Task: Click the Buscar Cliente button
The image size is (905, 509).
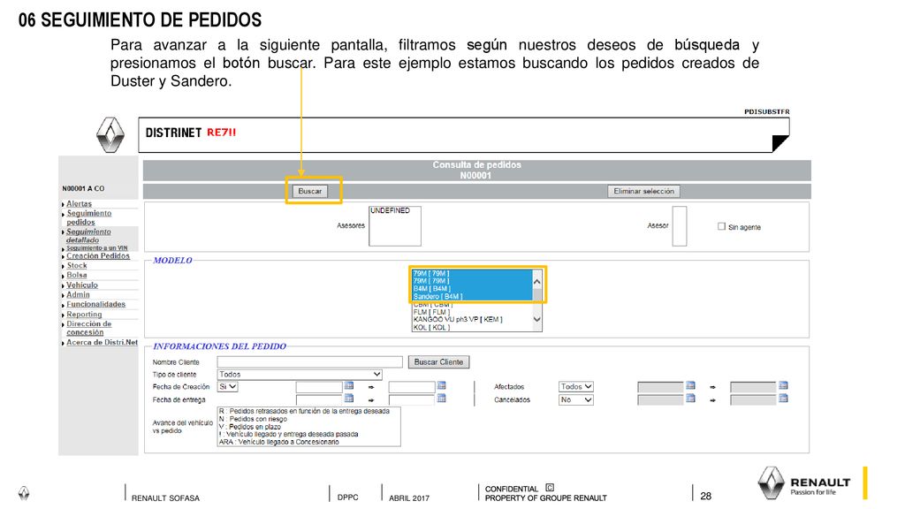Action: 438,361
